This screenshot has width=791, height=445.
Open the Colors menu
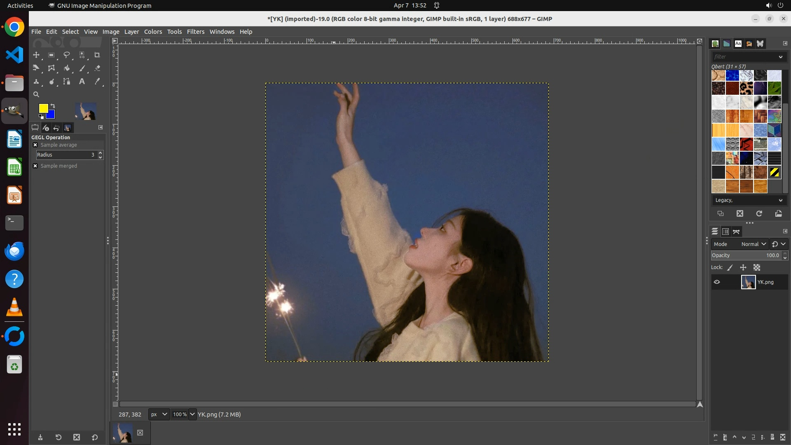(153, 32)
